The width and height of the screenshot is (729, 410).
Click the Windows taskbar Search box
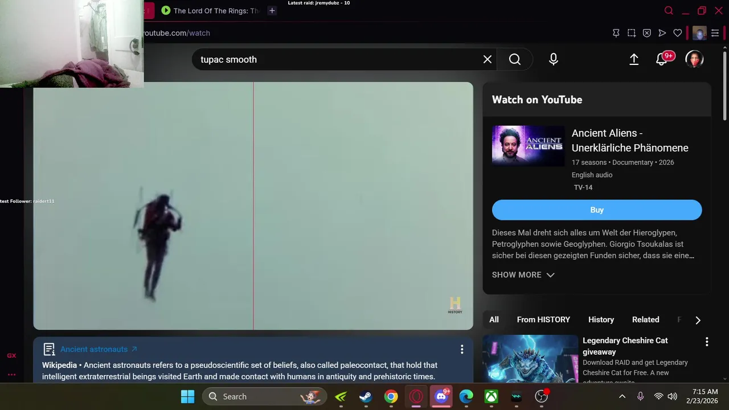[265, 396]
